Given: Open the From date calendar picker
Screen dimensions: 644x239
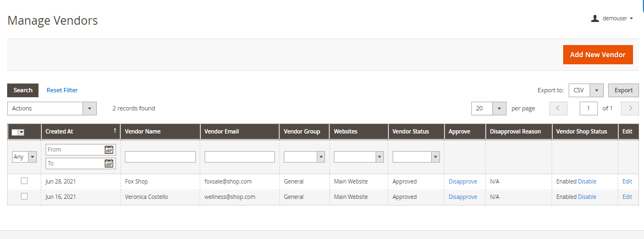Looking at the screenshot, I should (x=109, y=149).
